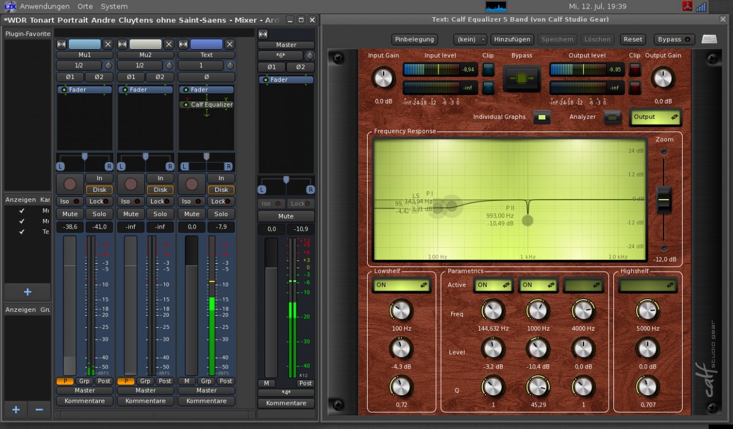Click the P II node in frequency graph
This screenshot has height=429, width=733.
[x=527, y=221]
